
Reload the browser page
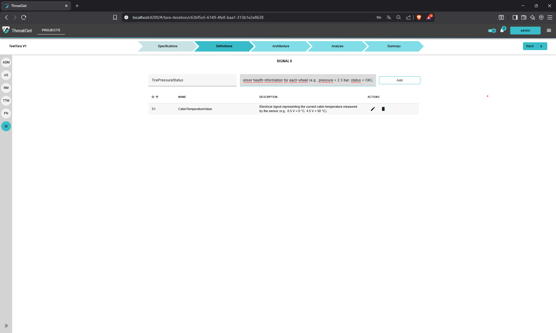[x=24, y=17]
